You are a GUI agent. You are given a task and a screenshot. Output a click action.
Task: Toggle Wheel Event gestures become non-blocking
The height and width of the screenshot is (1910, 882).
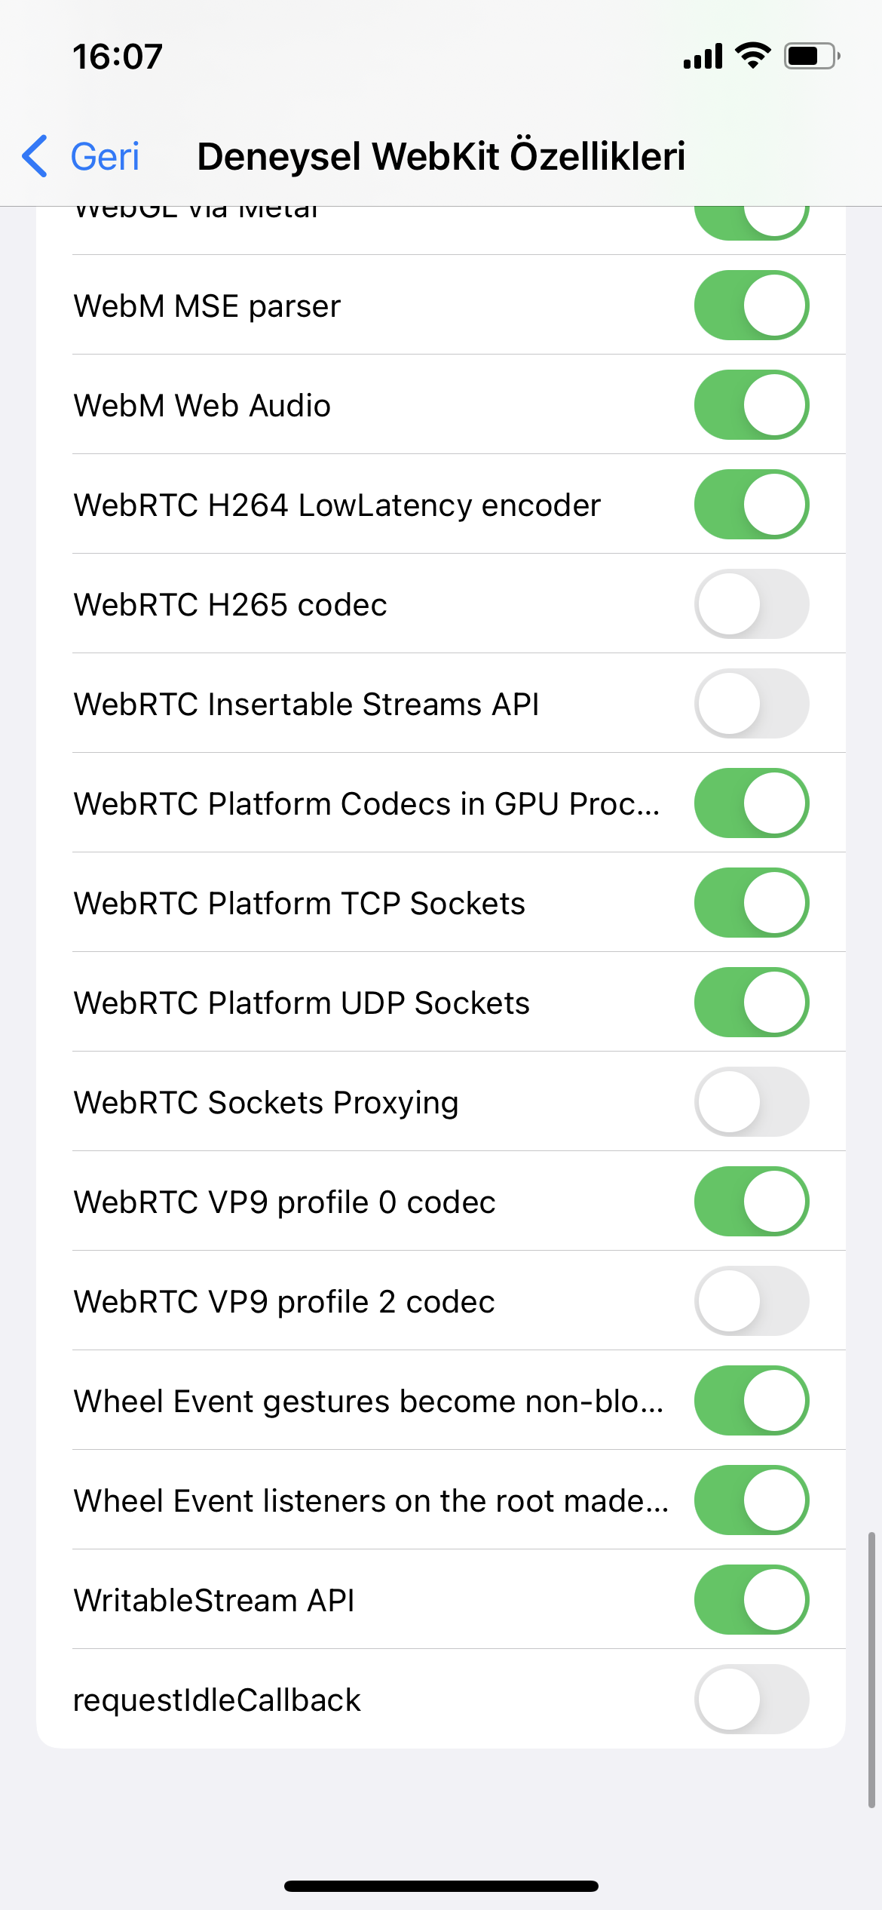point(752,1401)
